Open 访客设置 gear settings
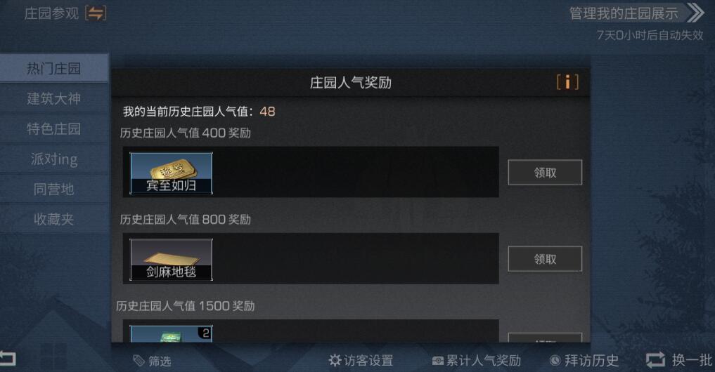Screen dimensions: 715x372 (361, 361)
